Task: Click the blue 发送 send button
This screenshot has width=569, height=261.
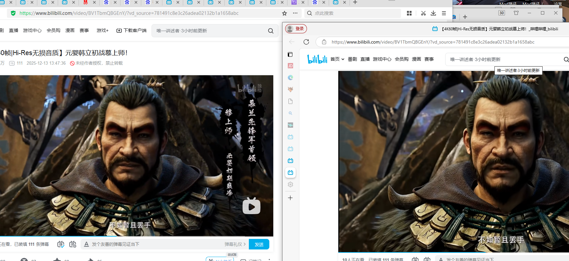Action: coord(259,244)
